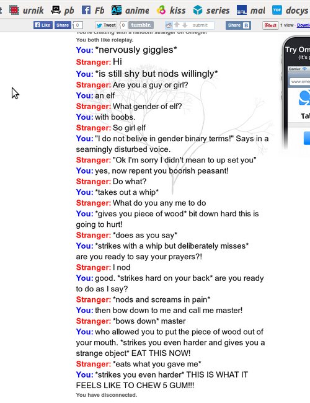Click the reddit upvote arrow

pyautogui.click(x=177, y=25)
